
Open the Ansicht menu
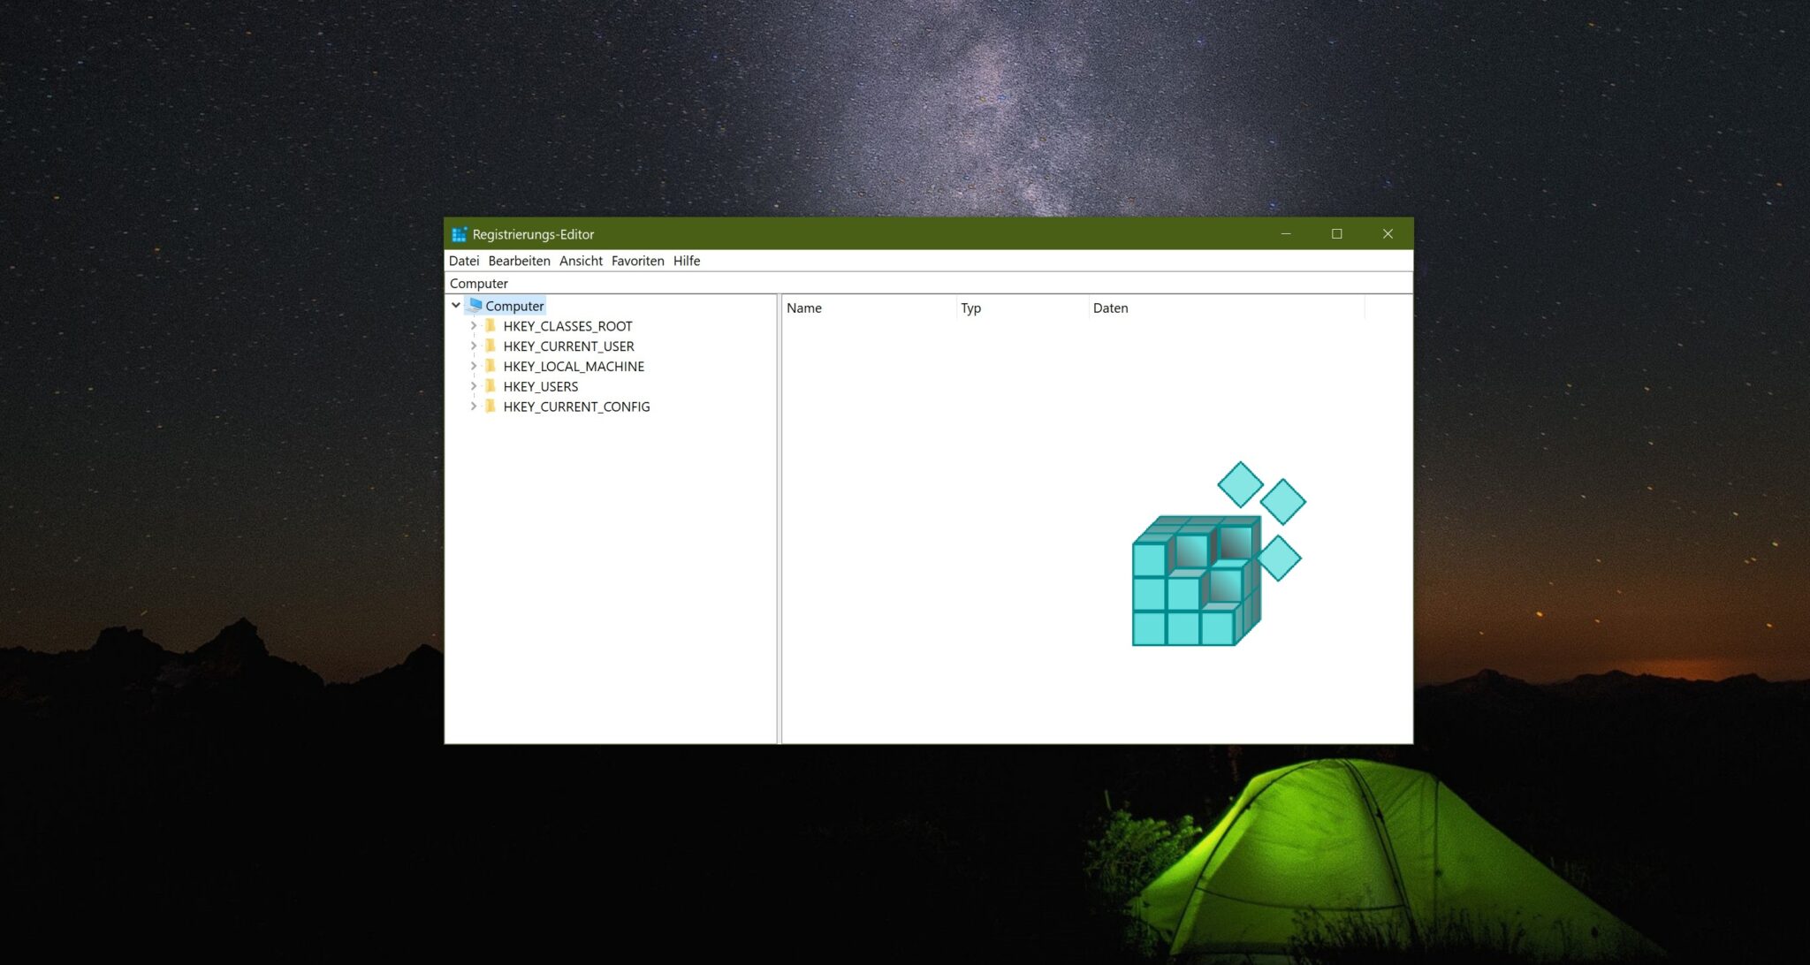pos(580,261)
